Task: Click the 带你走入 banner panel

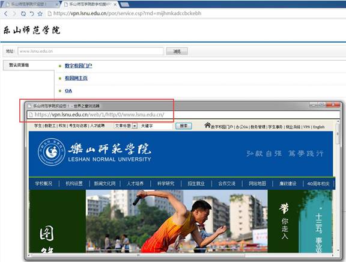Action: tap(284, 221)
